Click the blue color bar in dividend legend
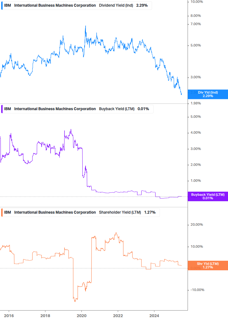 click(x=2, y=5)
